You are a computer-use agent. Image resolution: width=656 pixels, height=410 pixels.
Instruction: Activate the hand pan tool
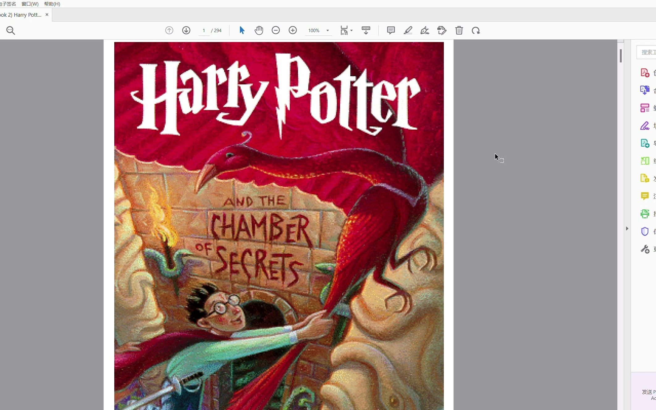point(259,30)
